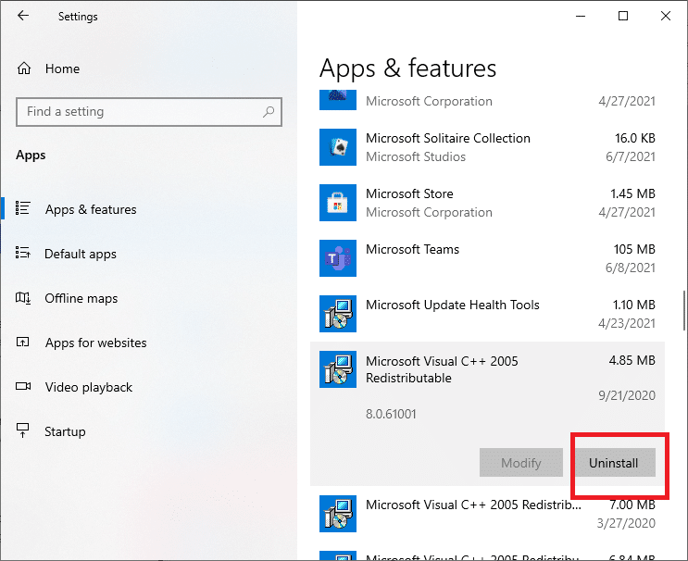
Task: Click the 4/23/2021 Health Tools date
Action: click(x=627, y=323)
